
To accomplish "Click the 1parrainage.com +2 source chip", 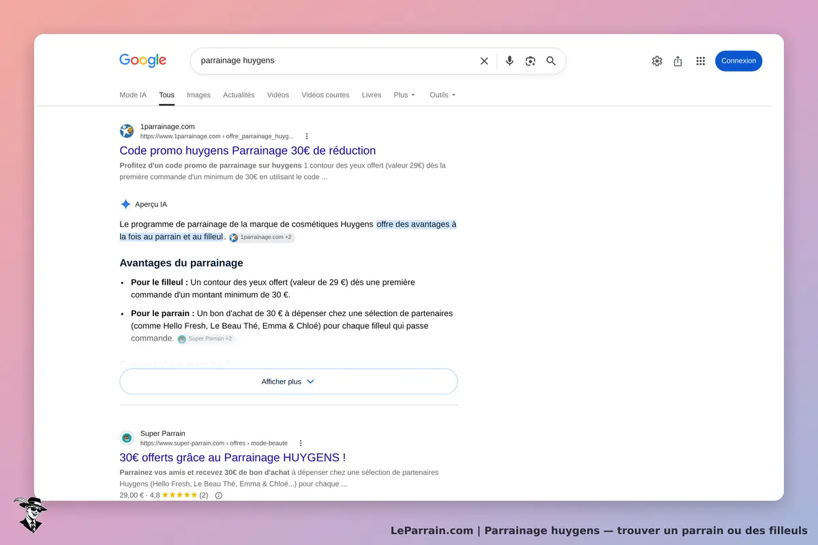I will (x=261, y=237).
